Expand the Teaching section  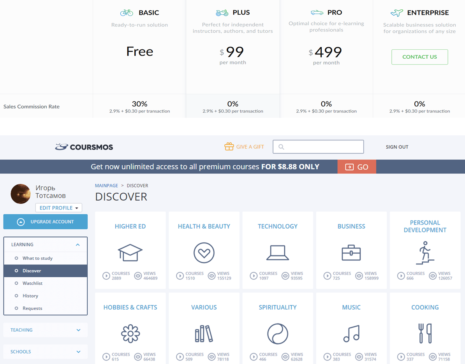pos(46,330)
